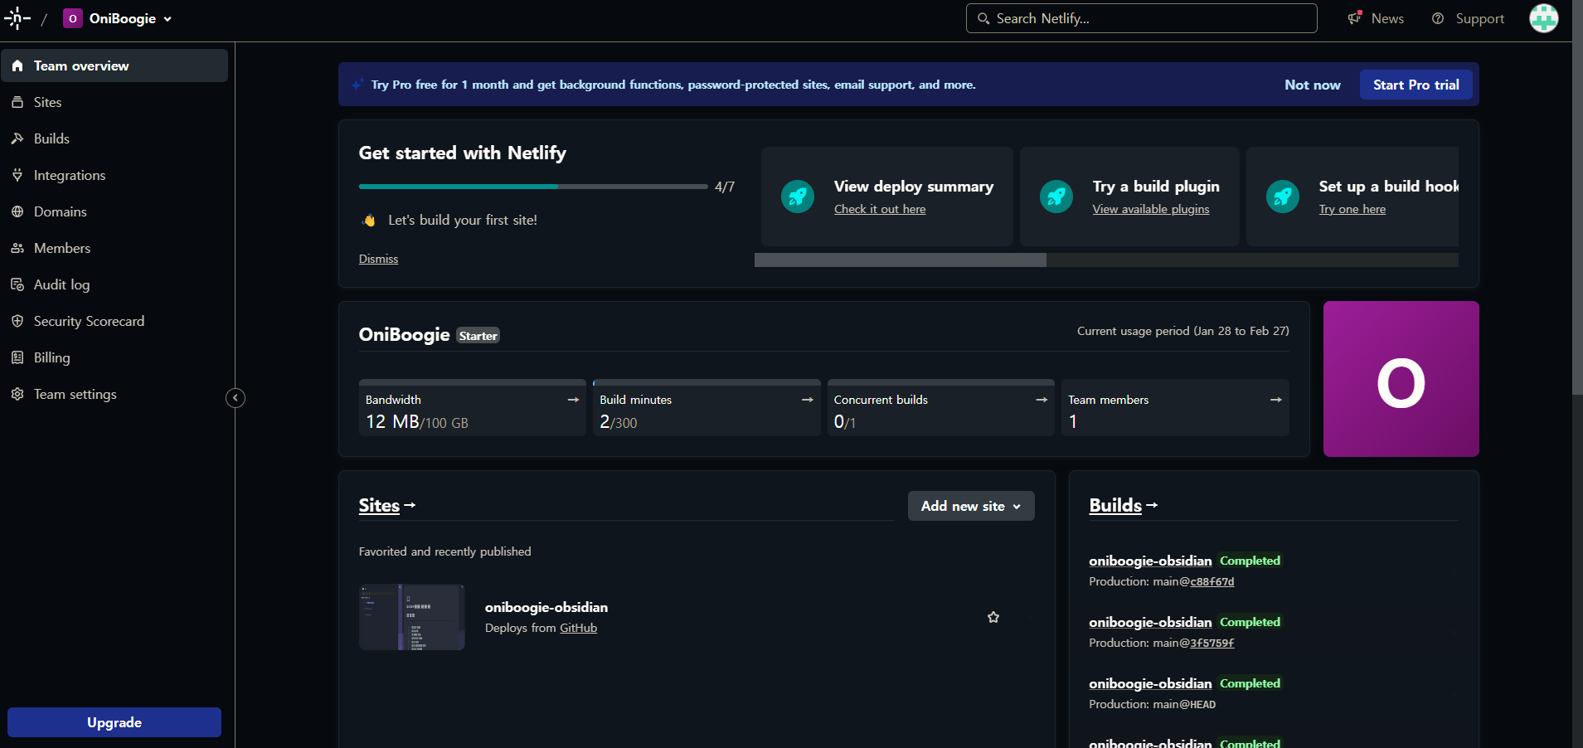Click the onboarding cards horizontal scrollbar
This screenshot has height=748, width=1583.
click(901, 260)
